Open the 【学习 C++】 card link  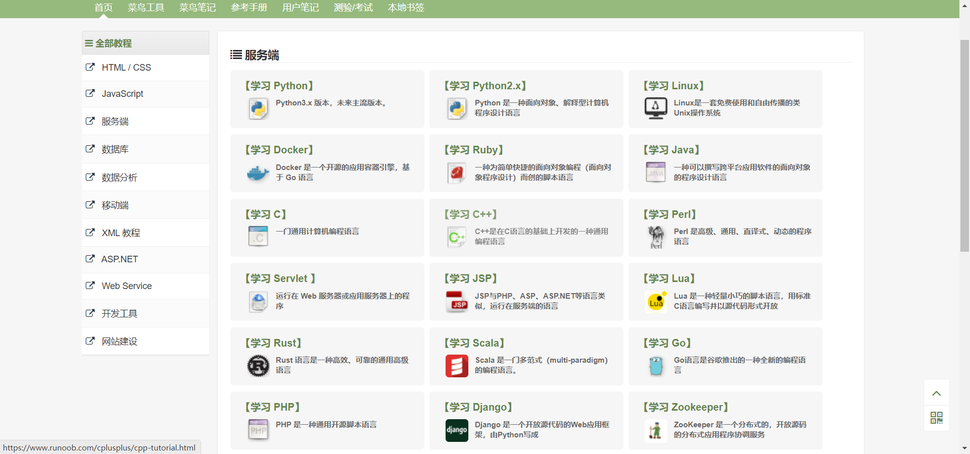[x=470, y=214]
